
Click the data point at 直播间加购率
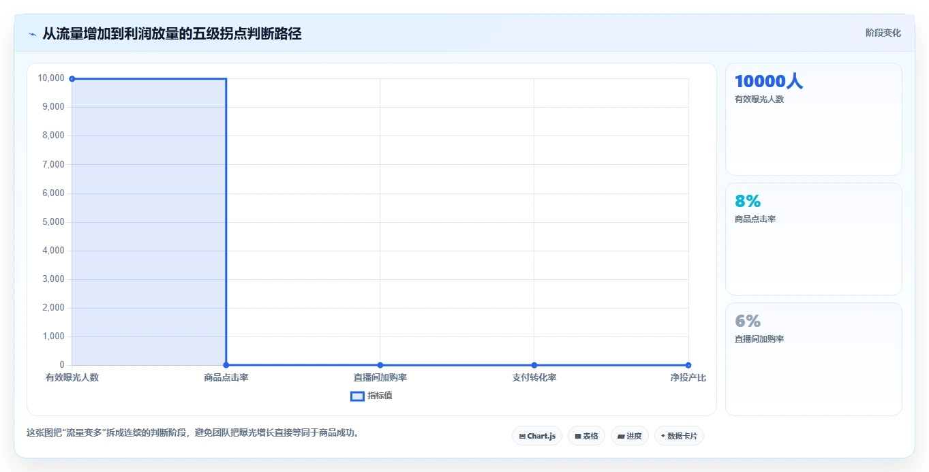[x=380, y=365]
